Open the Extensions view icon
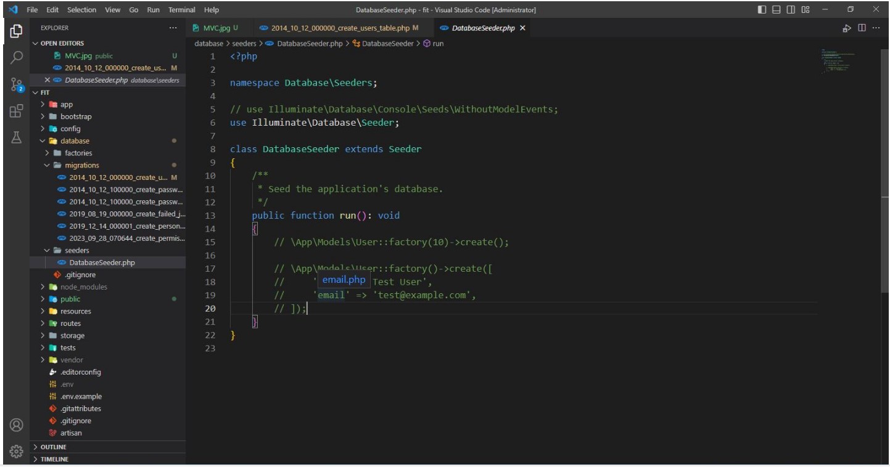This screenshot has height=467, width=890. 17,112
